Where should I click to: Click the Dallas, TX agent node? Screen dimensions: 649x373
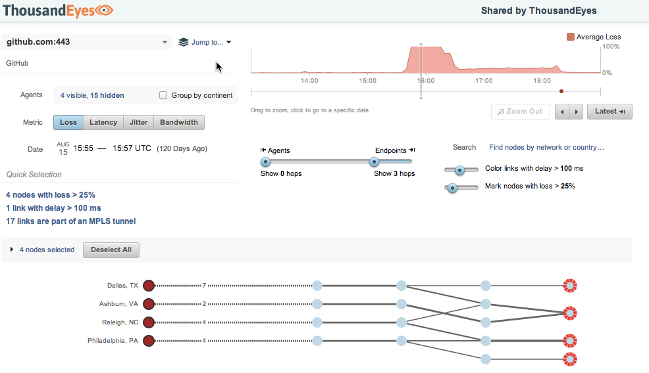coord(148,286)
